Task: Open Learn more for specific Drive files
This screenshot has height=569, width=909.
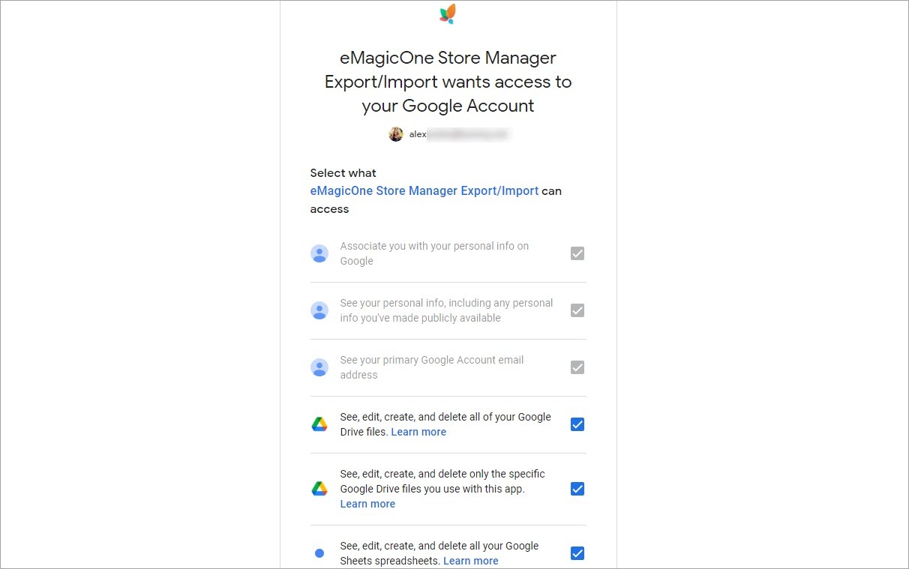Action: [367, 504]
